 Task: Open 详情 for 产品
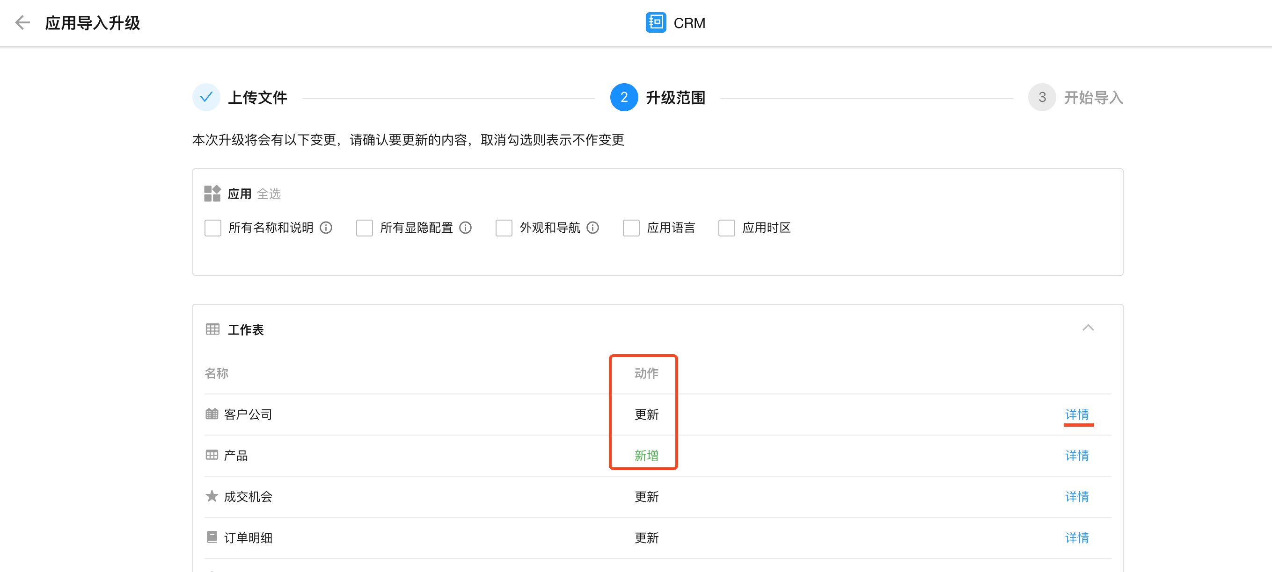[x=1076, y=455]
